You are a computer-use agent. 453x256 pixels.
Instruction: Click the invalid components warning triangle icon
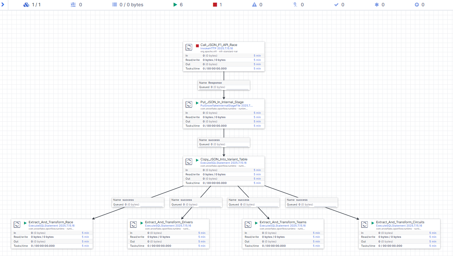pos(254,5)
